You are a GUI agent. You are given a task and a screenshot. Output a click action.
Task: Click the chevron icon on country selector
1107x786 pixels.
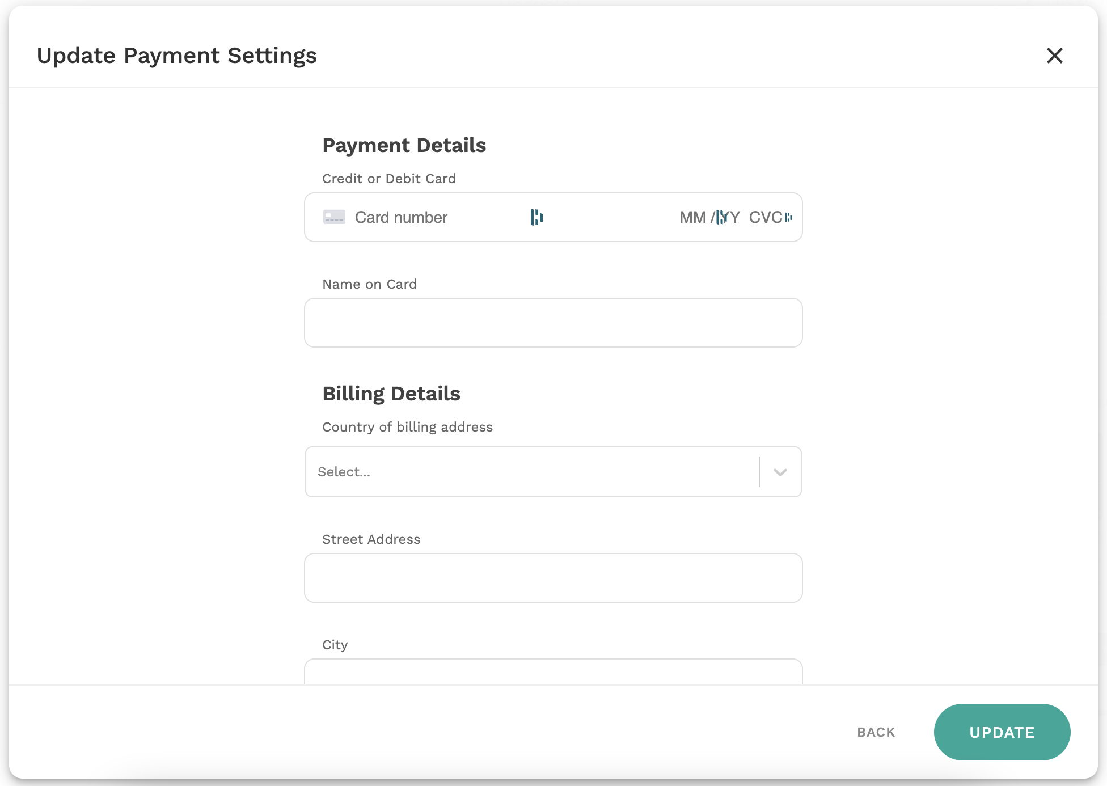point(779,472)
